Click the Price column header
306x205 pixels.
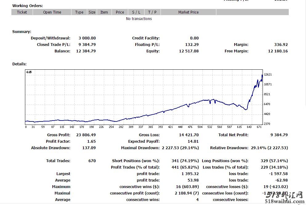pos(120,12)
